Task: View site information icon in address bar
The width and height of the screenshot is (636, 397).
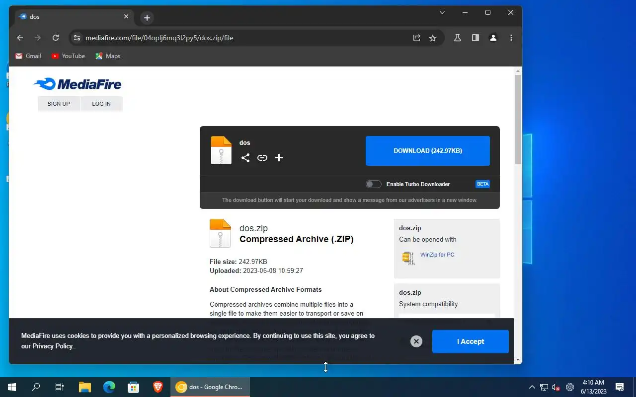Action: (x=76, y=38)
